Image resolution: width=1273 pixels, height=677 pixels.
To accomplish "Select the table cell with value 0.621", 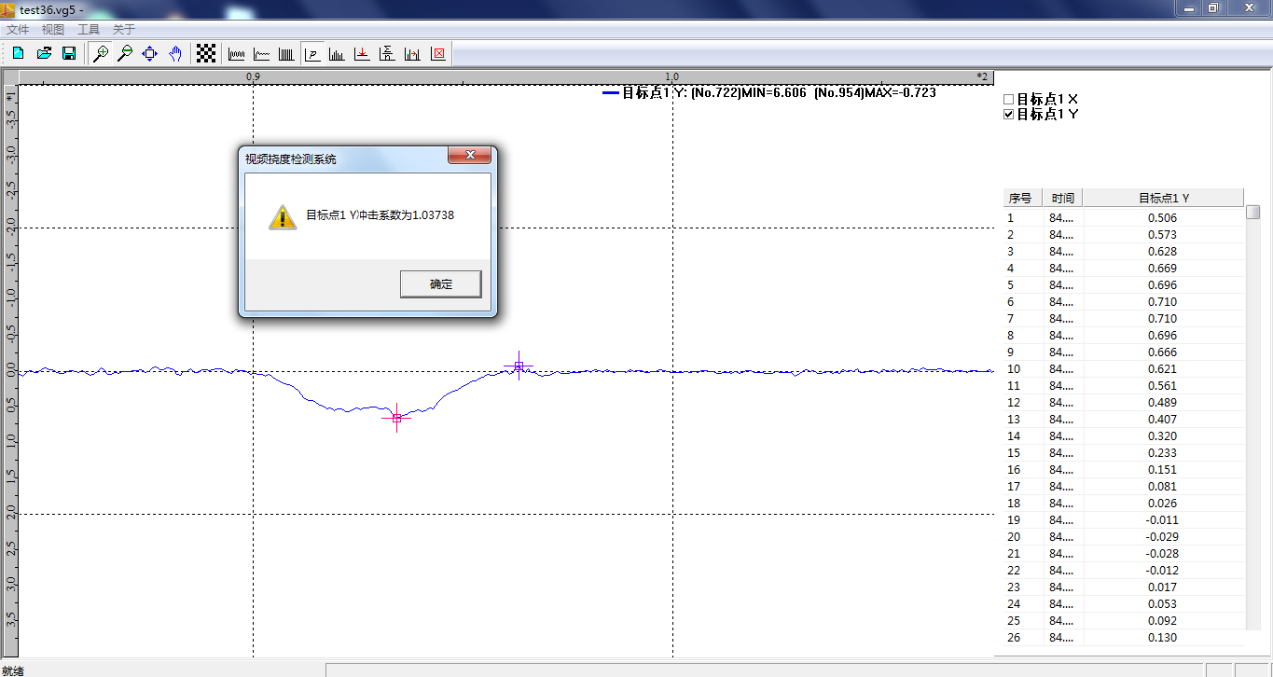I will 1163,369.
